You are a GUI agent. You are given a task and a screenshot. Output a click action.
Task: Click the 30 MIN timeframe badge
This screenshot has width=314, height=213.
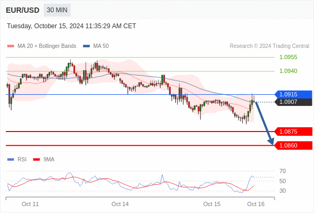point(57,10)
